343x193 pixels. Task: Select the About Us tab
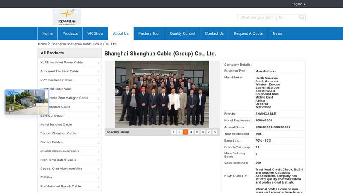pyautogui.click(x=121, y=33)
